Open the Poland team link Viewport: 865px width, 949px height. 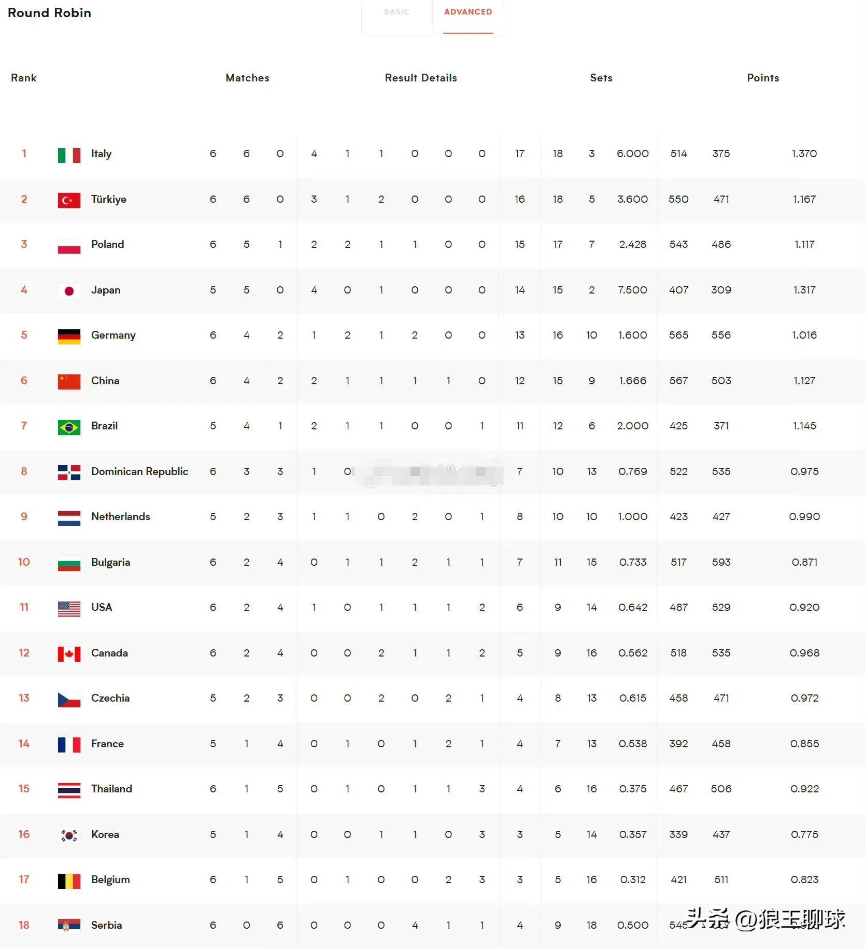pos(107,244)
